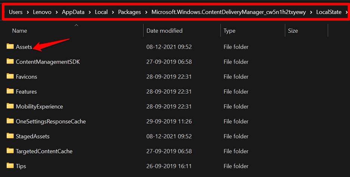The image size is (350, 177).
Task: Select the OneSettingsResponseCache folder icon
Action: click(10, 121)
